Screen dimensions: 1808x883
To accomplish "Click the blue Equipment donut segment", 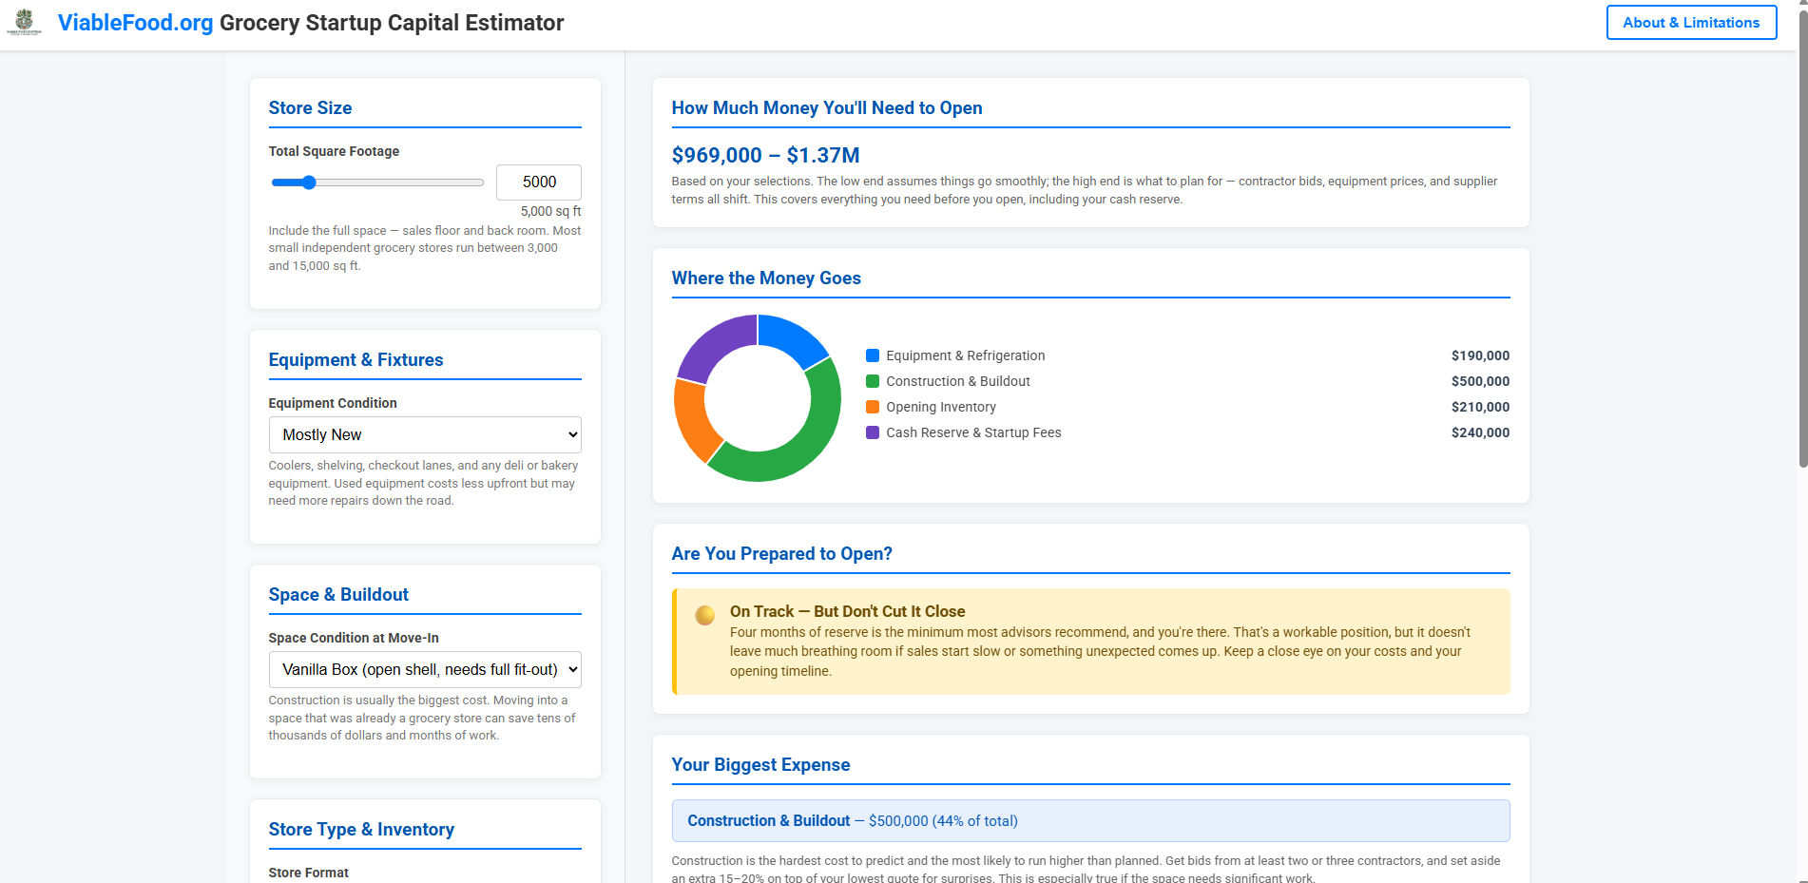I will tap(791, 338).
